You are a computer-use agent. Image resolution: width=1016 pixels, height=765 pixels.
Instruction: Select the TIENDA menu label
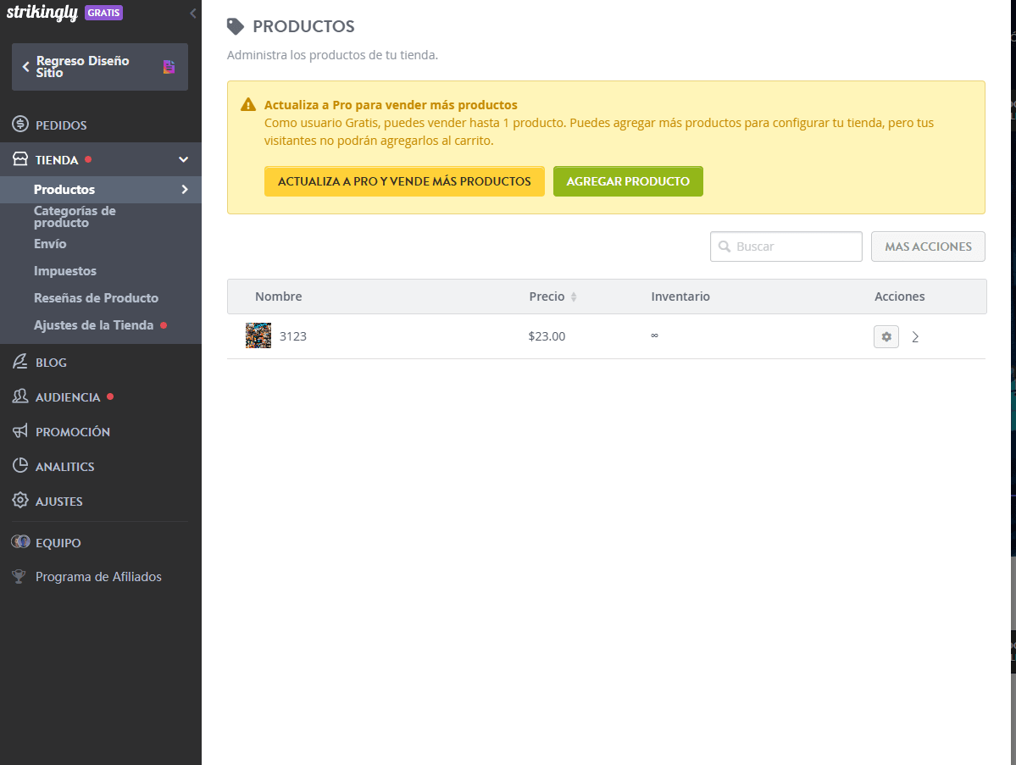click(57, 160)
